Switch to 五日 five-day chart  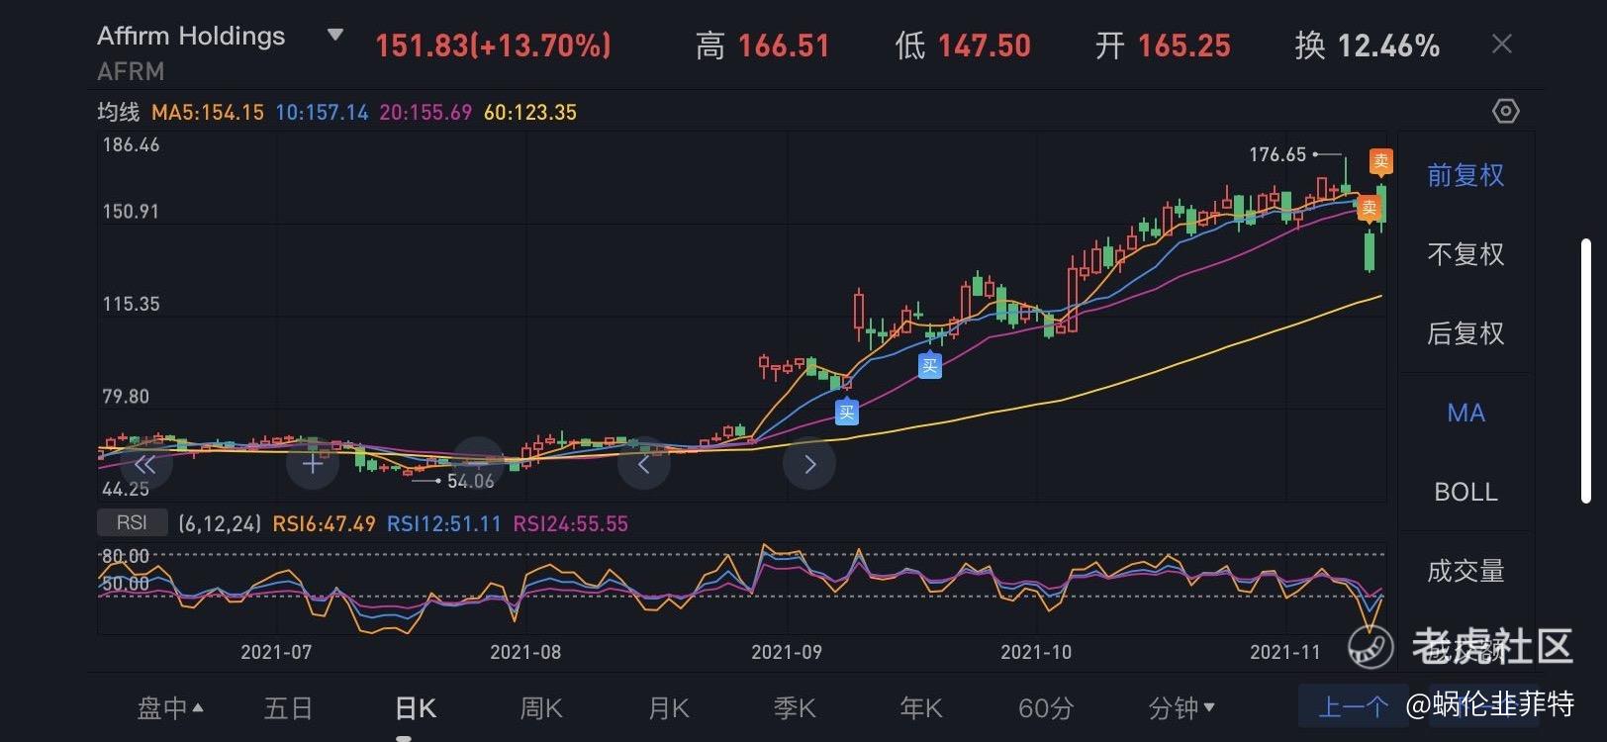point(288,708)
